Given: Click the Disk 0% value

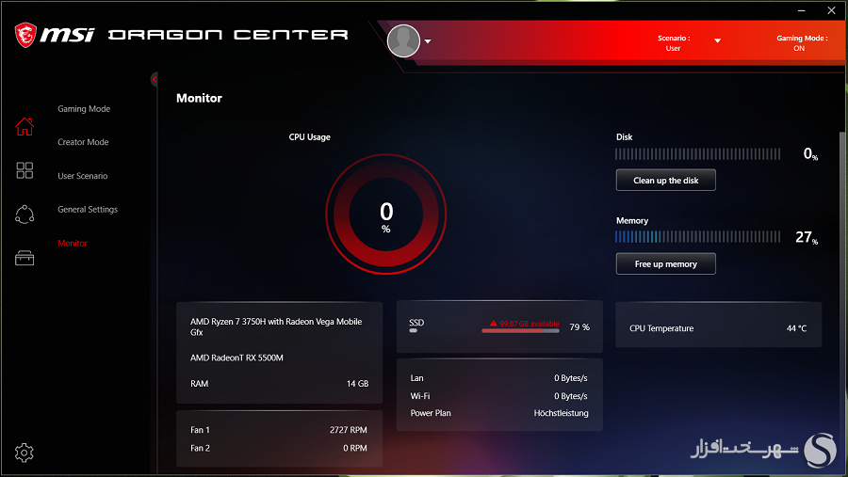Looking at the screenshot, I should click(x=810, y=154).
